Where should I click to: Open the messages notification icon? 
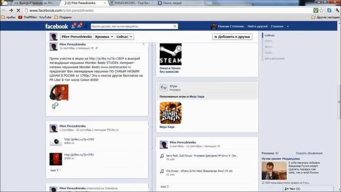click(79, 26)
